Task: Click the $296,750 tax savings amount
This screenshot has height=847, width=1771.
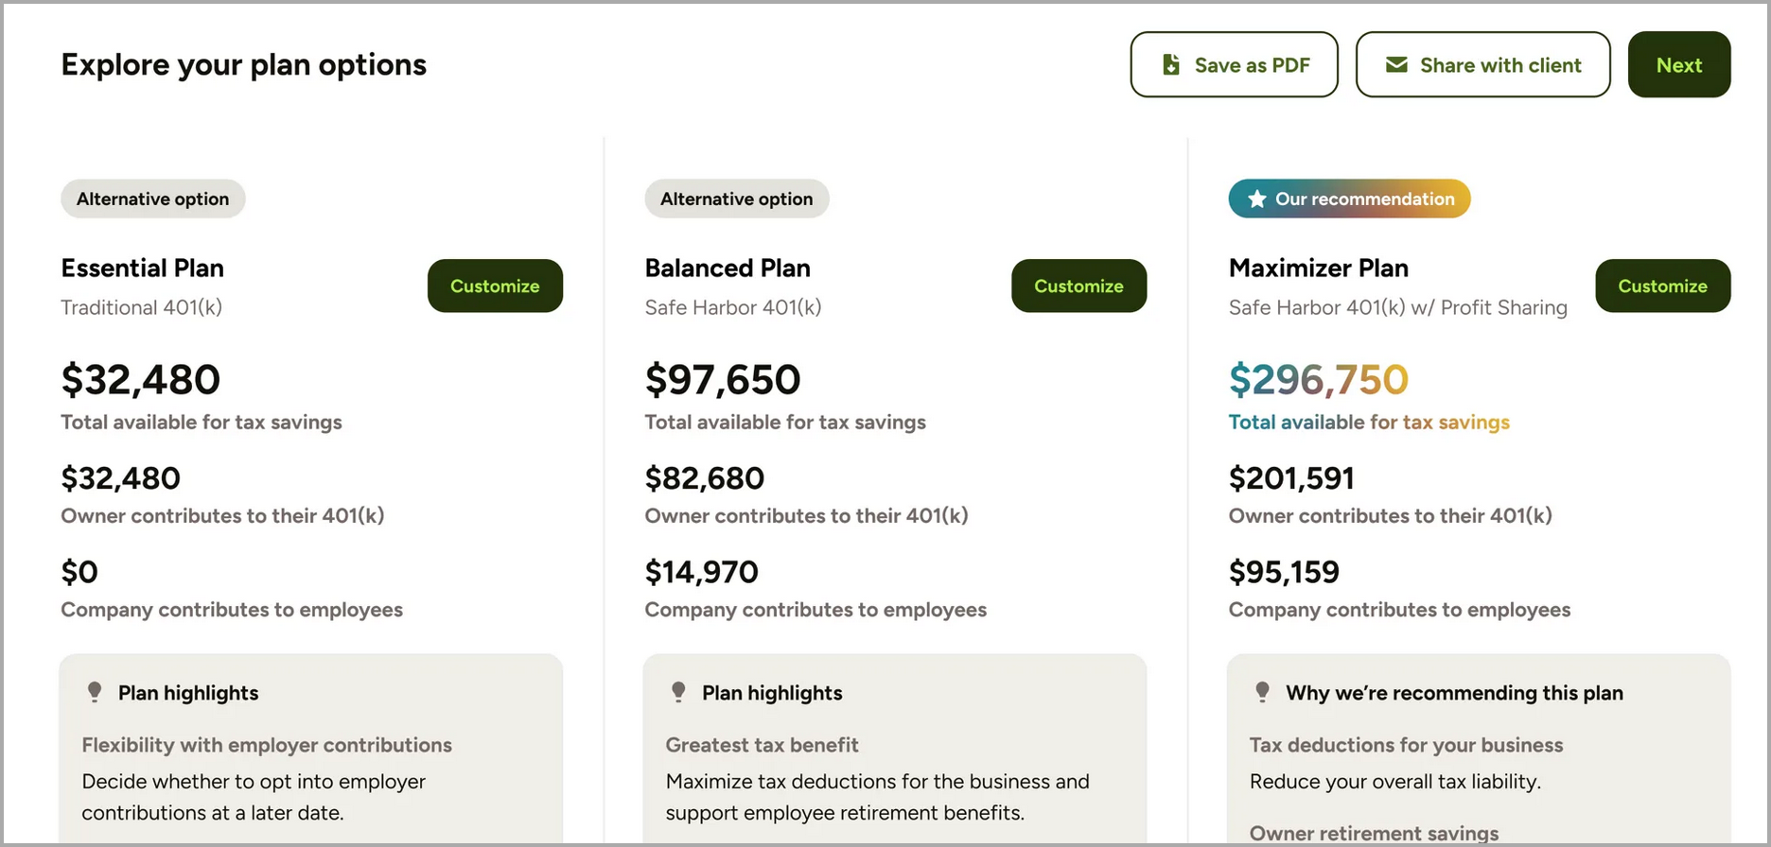Action: click(x=1318, y=380)
